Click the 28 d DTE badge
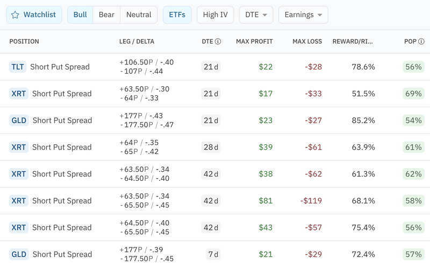The image size is (430, 267). tap(211, 147)
